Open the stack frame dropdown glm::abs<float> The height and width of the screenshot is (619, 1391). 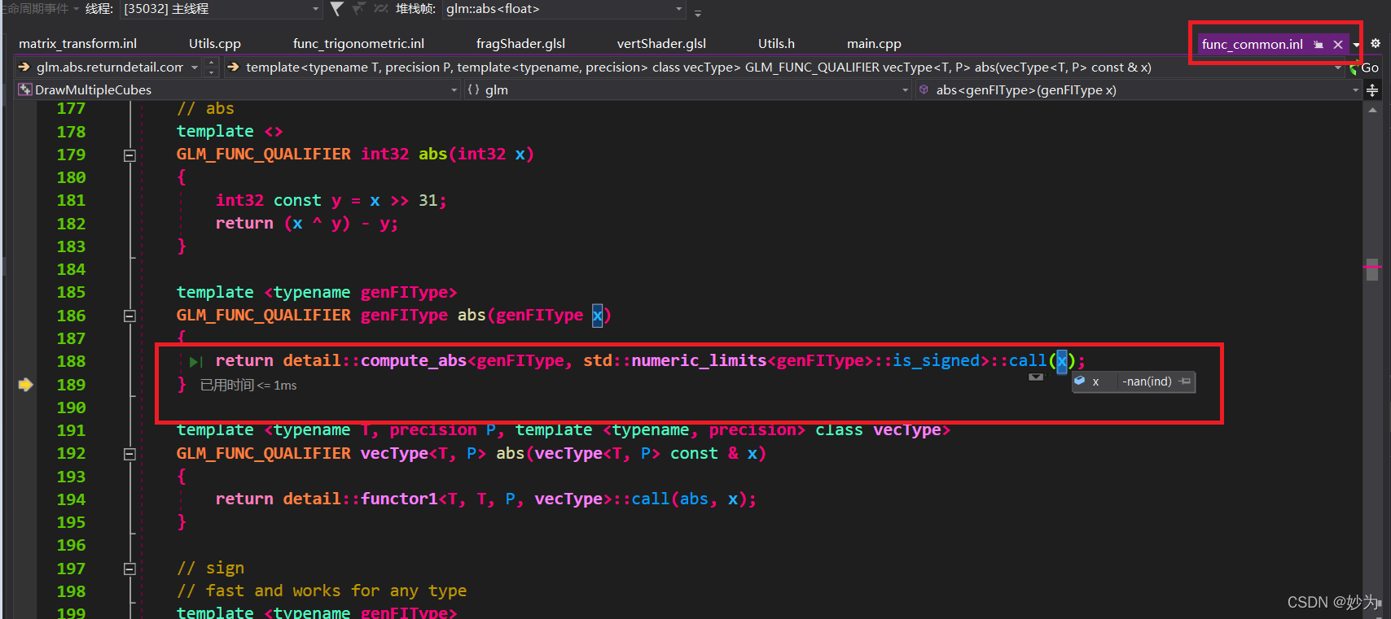564,9
